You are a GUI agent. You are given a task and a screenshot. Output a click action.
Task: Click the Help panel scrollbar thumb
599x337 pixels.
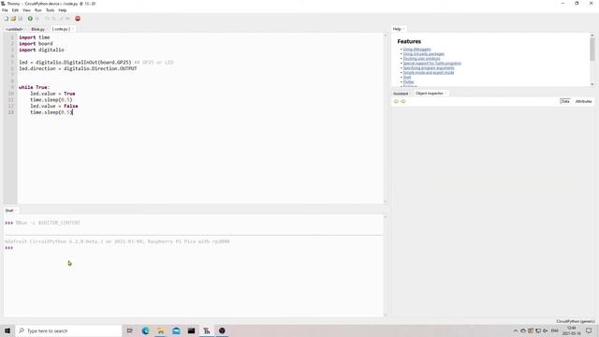(592, 50)
